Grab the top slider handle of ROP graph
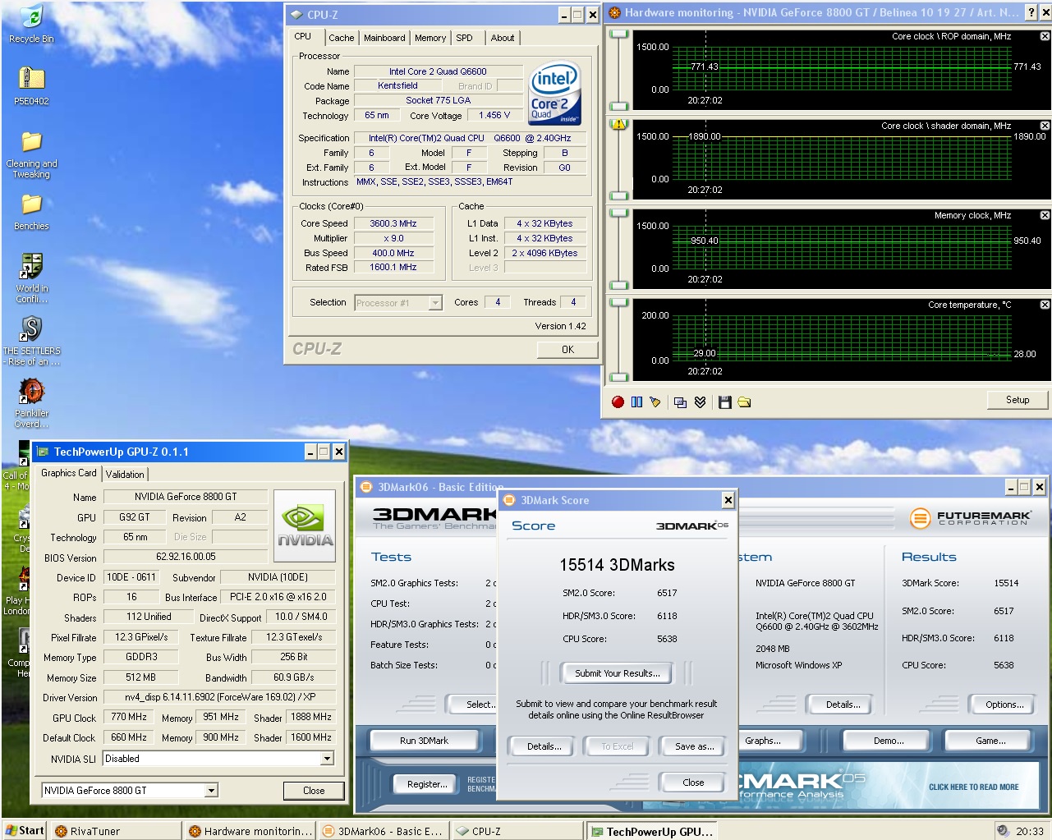1052x840 pixels. [x=619, y=34]
